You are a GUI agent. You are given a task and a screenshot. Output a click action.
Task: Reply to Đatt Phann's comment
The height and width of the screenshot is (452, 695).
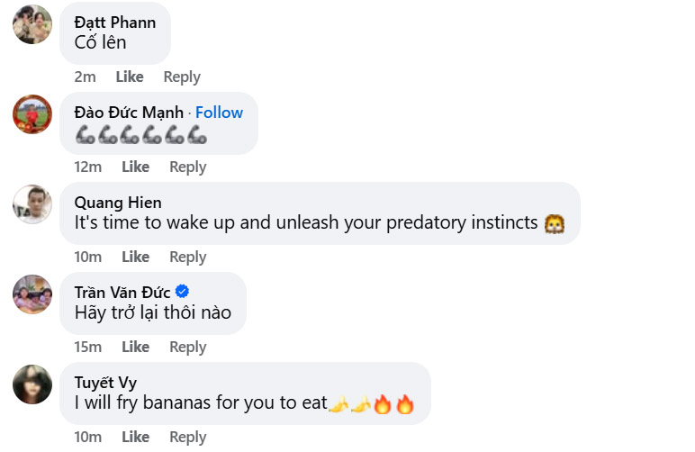tap(182, 77)
